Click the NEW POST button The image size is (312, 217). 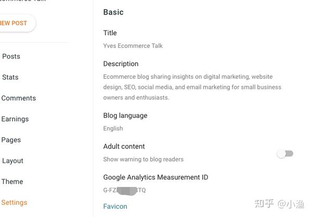point(15,23)
